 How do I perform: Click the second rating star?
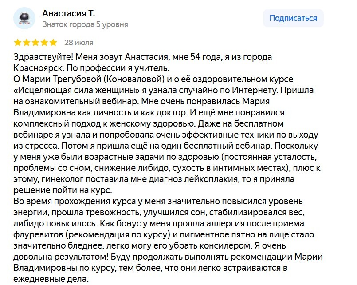[x=27, y=43]
